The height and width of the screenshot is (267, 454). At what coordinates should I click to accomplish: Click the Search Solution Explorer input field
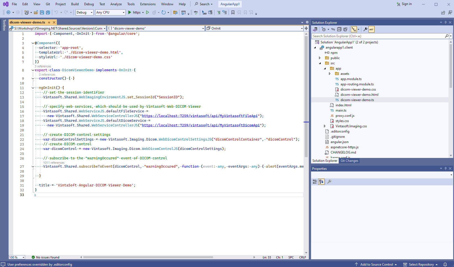click(378, 36)
